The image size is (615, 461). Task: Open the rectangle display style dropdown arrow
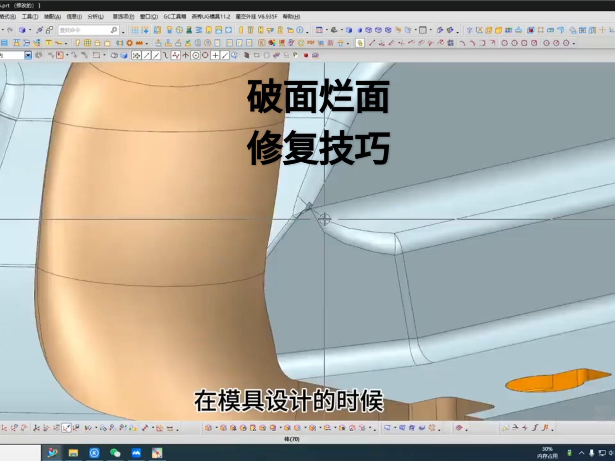(430, 30)
